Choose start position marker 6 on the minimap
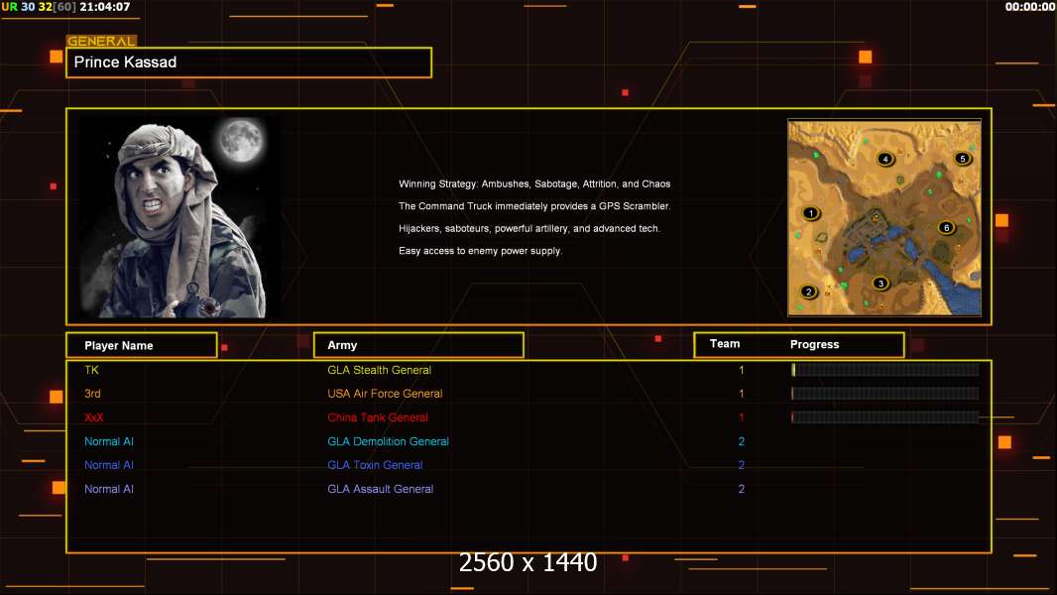 pyautogui.click(x=946, y=227)
